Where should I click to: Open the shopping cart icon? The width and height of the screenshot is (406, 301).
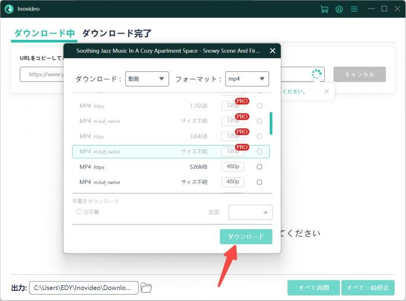tap(324, 9)
